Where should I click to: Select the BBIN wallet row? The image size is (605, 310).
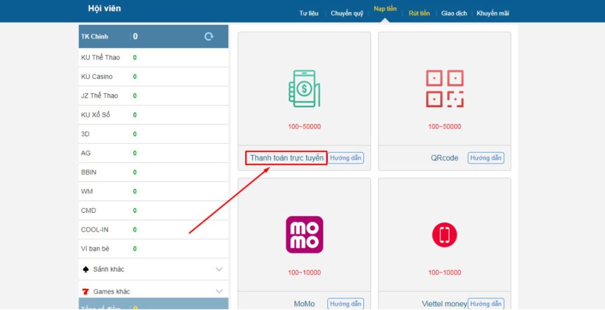click(154, 172)
